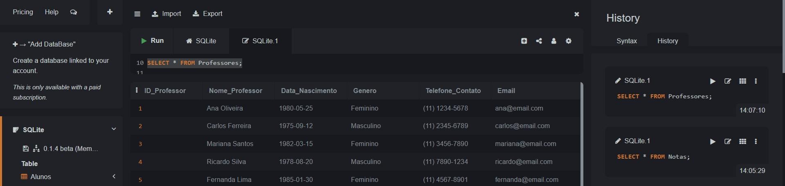Open the settings gear icon in toolbar

[569, 41]
